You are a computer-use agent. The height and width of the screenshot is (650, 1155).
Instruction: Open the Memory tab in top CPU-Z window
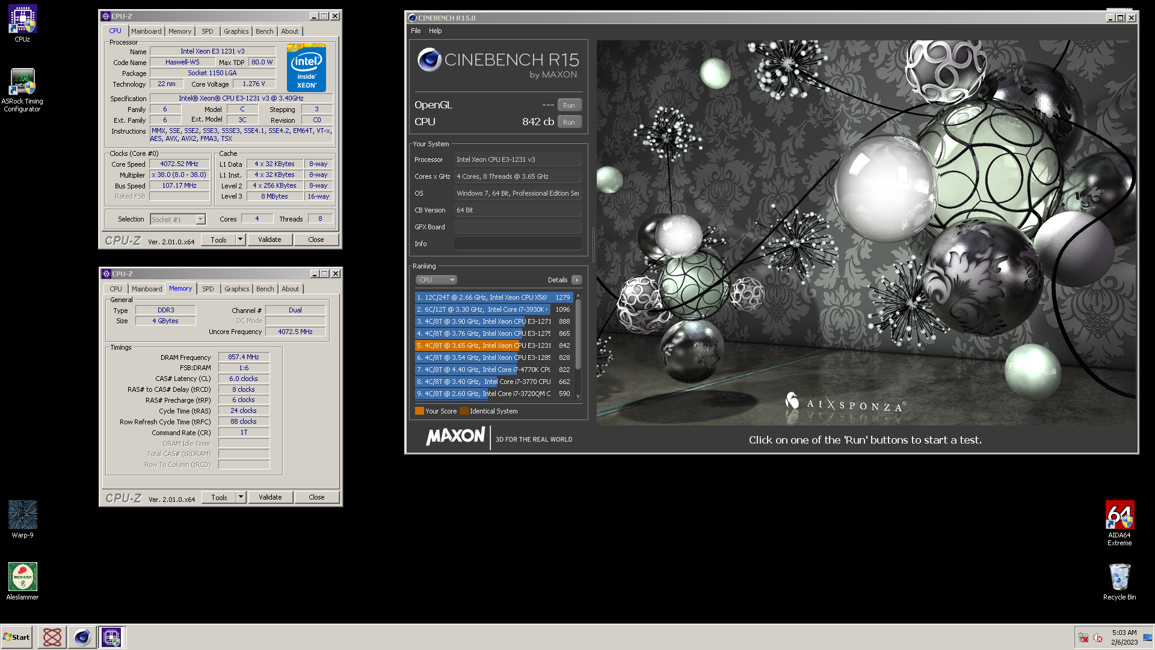(180, 31)
